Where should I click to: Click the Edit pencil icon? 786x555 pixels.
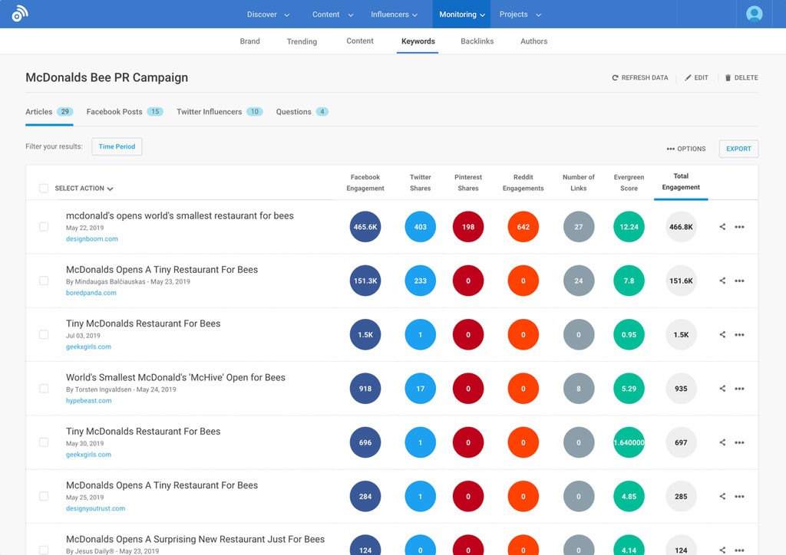tap(688, 78)
